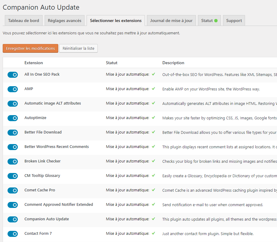
Task: Click the green checkmark for All In One SEO Pack
Action: [x=153, y=74]
